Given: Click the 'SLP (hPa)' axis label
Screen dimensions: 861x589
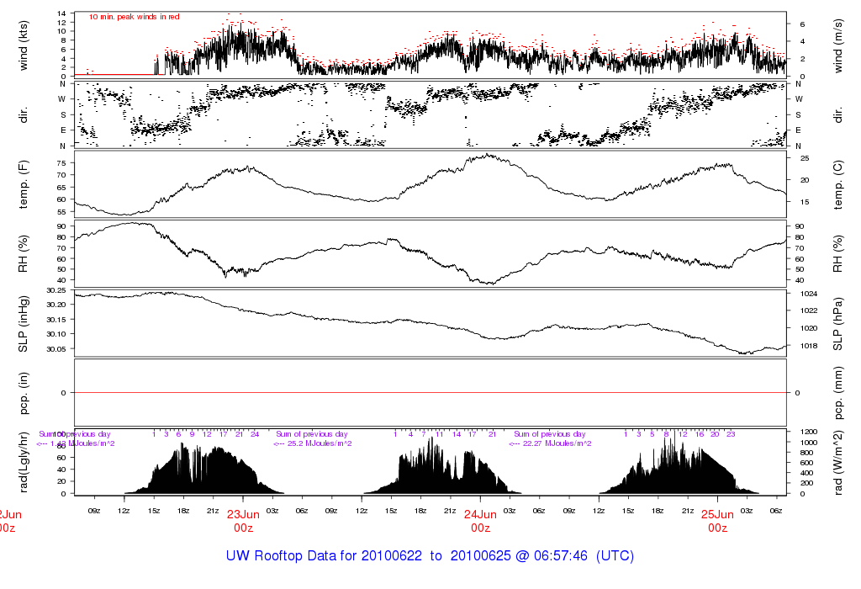Looking at the screenshot, I should click(838, 324).
